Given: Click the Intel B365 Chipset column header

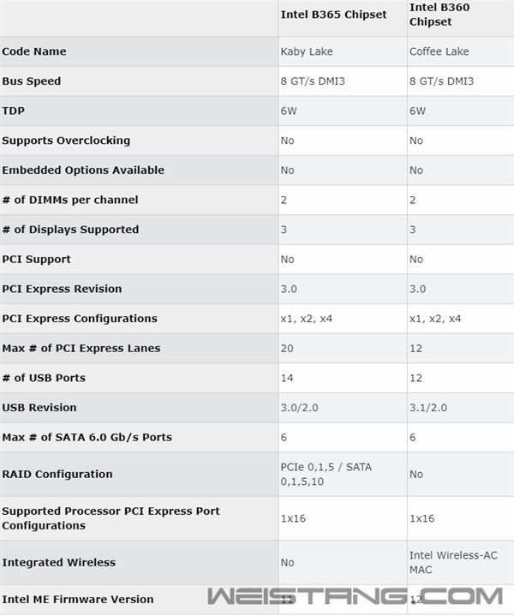Looking at the screenshot, I should [333, 15].
